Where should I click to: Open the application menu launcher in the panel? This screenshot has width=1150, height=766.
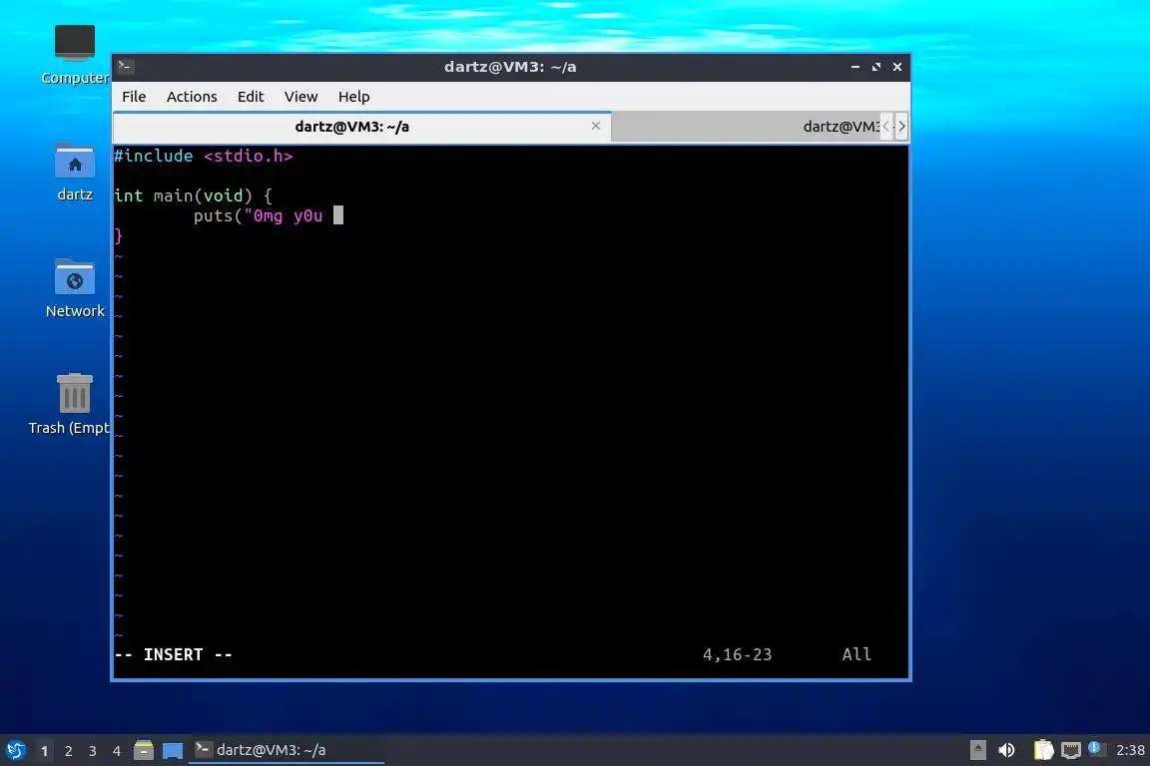point(15,750)
